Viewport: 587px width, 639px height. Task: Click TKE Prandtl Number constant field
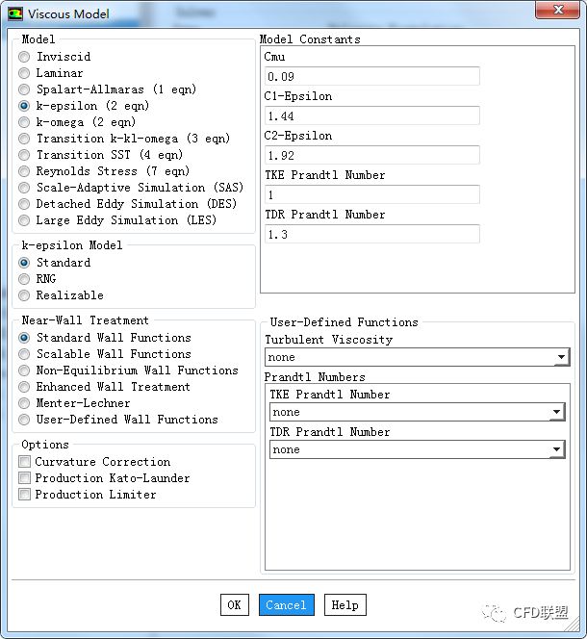click(372, 194)
